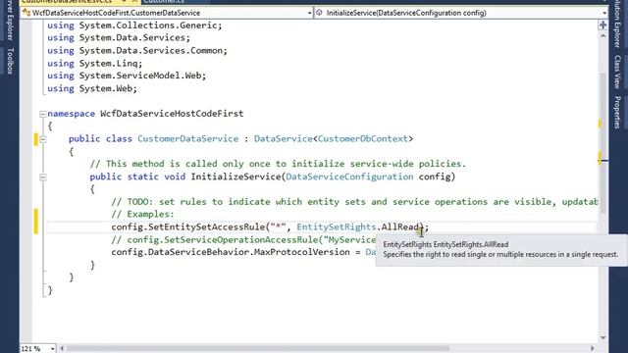This screenshot has width=628, height=353.
Task: Click the EntitySetRights token in code line
Action: point(337,227)
